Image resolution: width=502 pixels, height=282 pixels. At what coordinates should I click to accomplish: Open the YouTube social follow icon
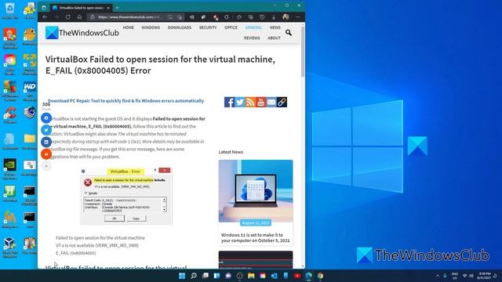261,102
